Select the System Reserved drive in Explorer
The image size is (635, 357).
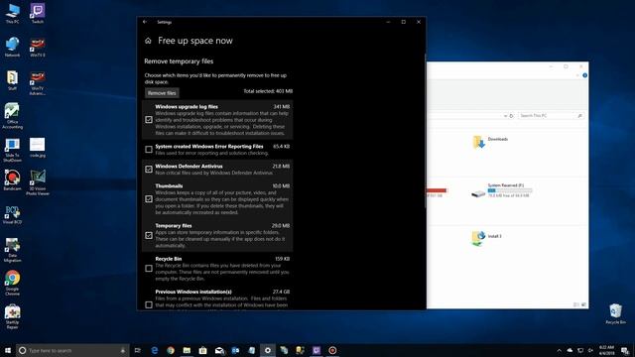click(501, 190)
